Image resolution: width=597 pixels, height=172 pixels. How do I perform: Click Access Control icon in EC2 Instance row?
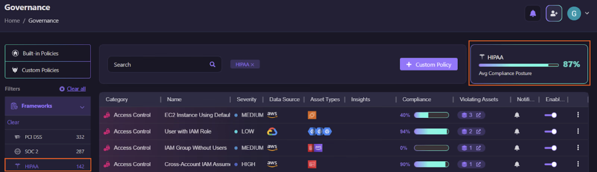[x=107, y=115]
